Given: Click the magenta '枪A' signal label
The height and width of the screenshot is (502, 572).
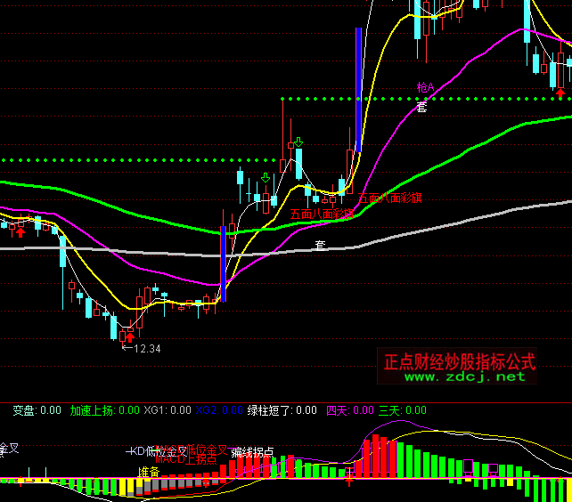Looking at the screenshot, I should pos(424,87).
